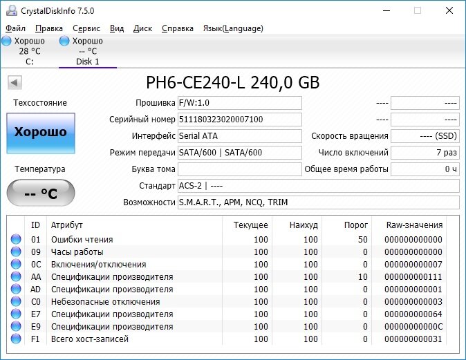Click status orb of the E9 attribute row
The width and height of the screenshot is (466, 360).
tap(16, 326)
